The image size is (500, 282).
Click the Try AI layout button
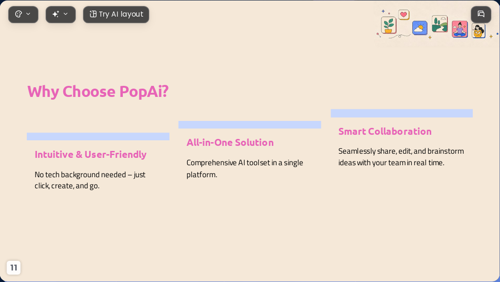click(x=116, y=14)
